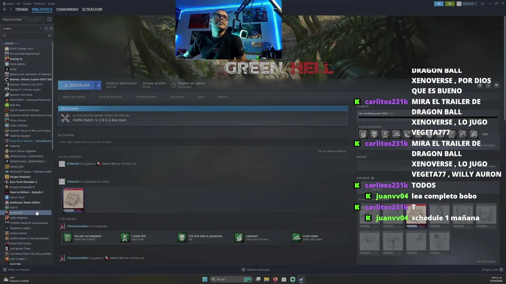
Task: Select Cities: Skylines in the game list
Action: tap(19, 125)
